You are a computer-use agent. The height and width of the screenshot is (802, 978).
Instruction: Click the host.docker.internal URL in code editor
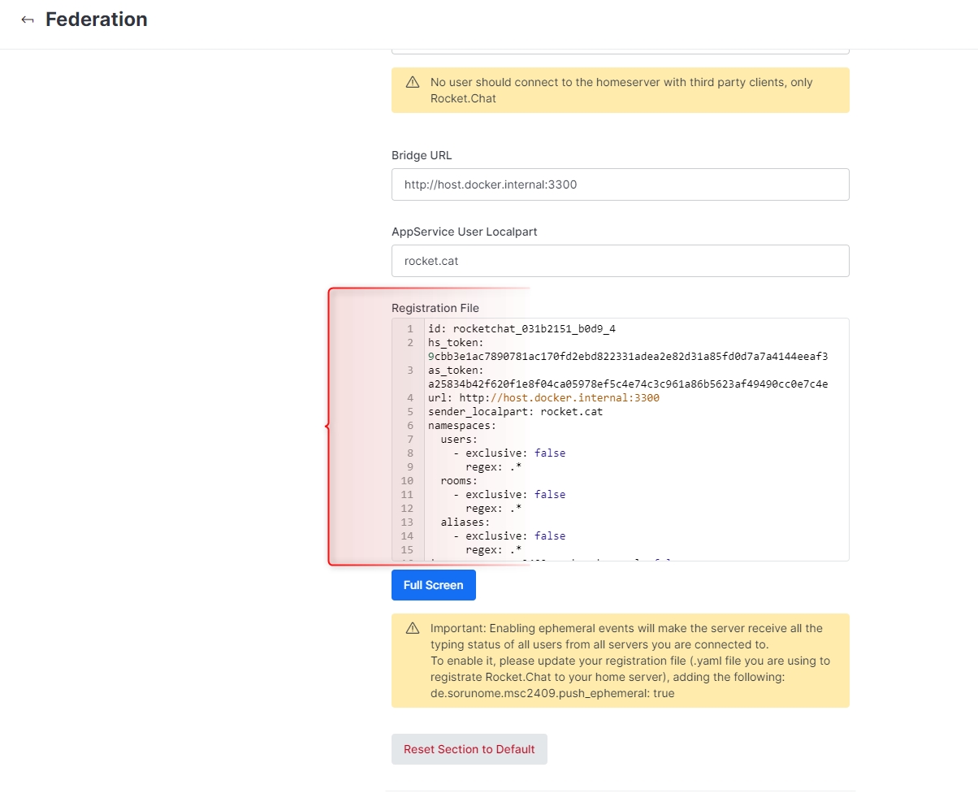[581, 398]
